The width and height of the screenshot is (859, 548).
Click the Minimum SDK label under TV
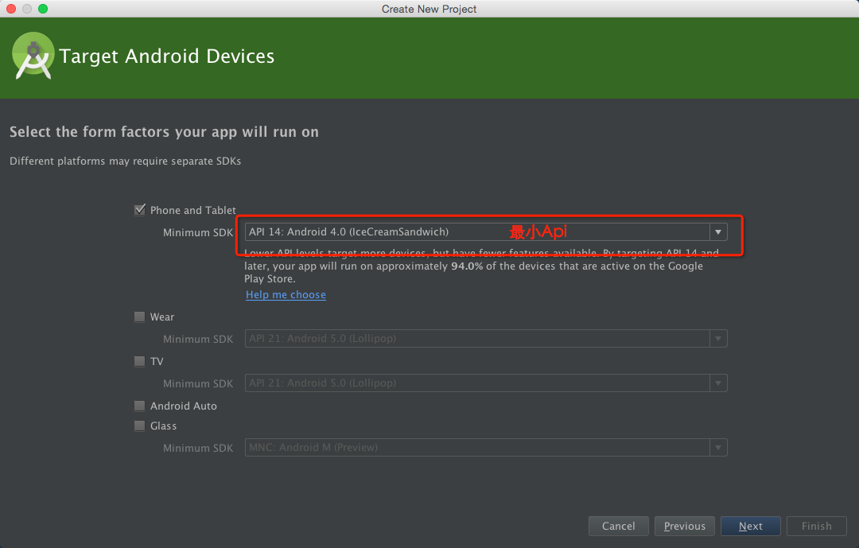[198, 383]
